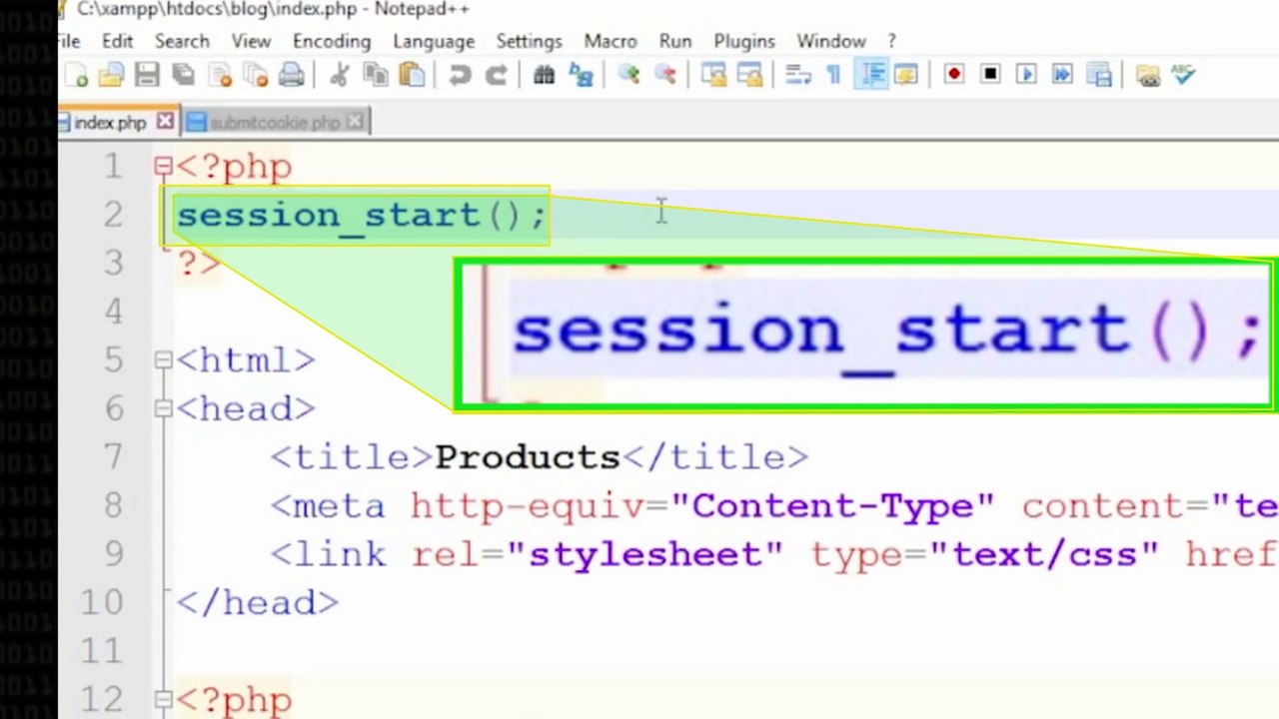The image size is (1279, 719).
Task: Run the ABC spell check
Action: [1184, 75]
